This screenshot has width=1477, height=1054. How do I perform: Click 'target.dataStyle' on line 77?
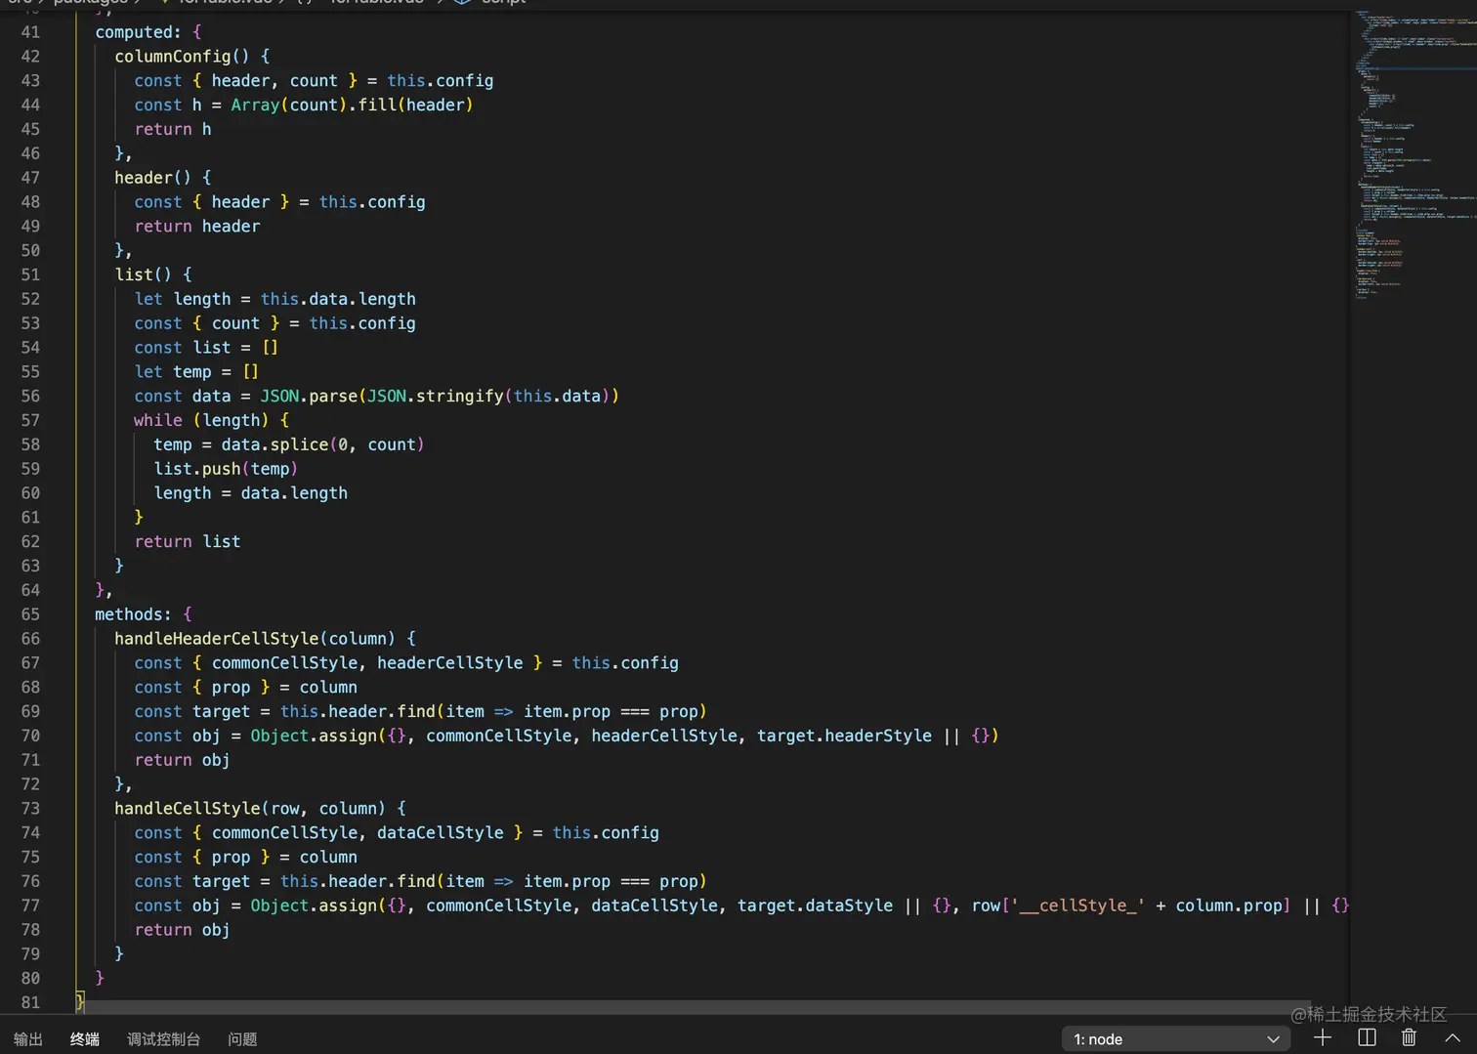[815, 906]
